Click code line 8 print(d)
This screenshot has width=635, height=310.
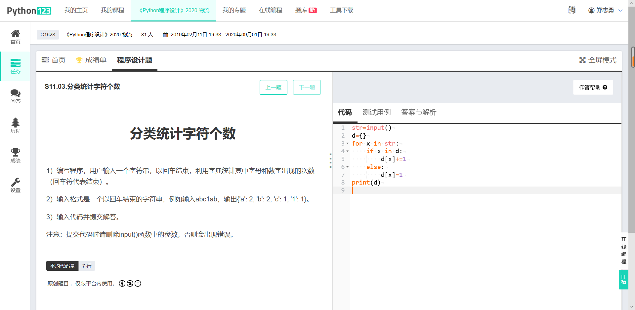pyautogui.click(x=366, y=183)
